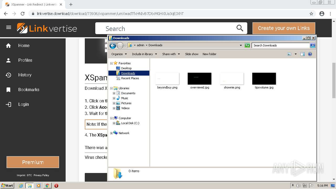Collapse the Favorites tree node
This screenshot has height=189, width=336.
point(111,63)
